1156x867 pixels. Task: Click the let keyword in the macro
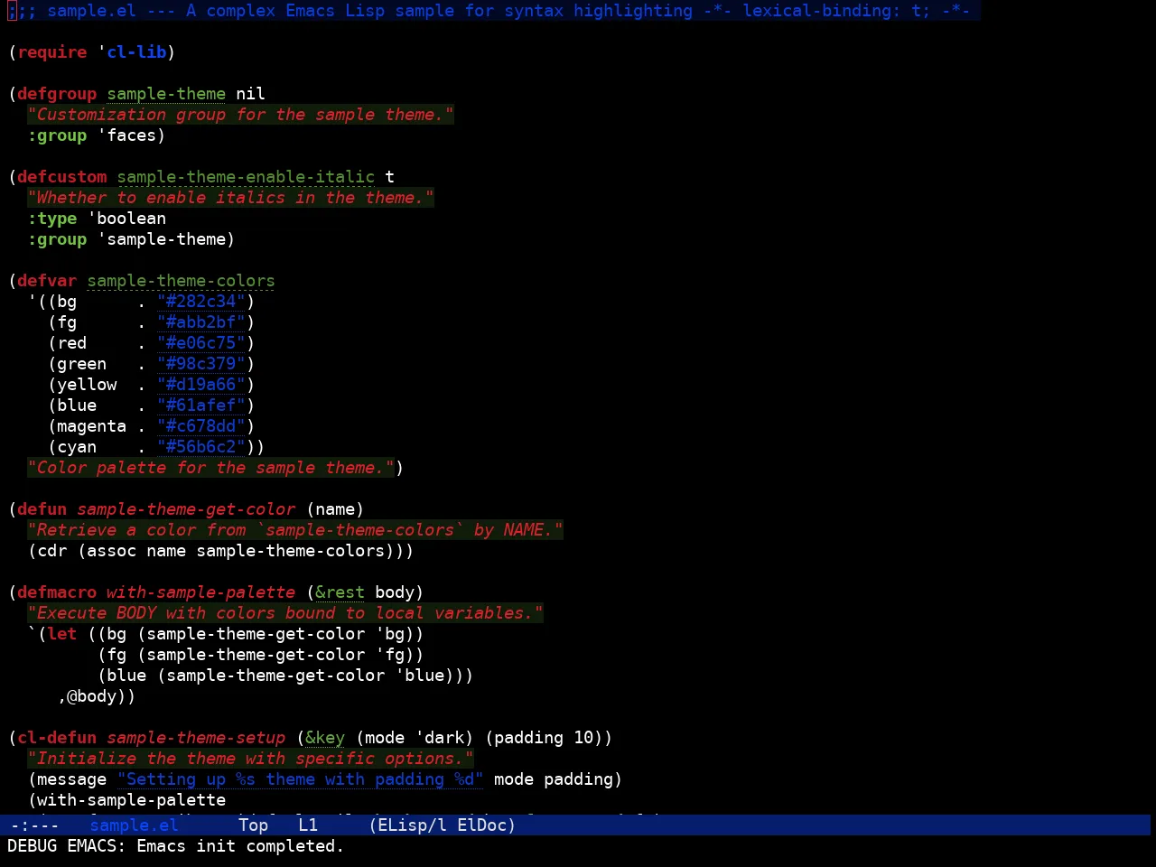62,633
